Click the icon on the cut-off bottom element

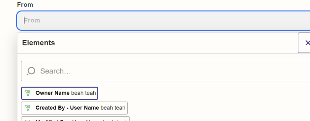pyautogui.click(x=28, y=120)
